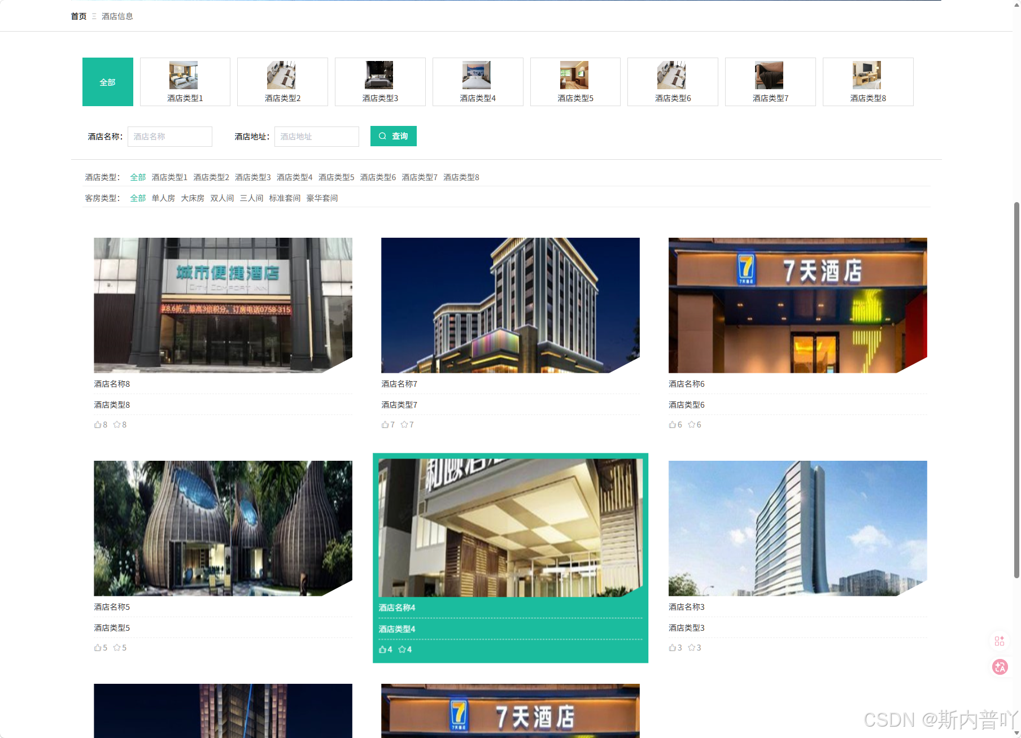This screenshot has width=1021, height=738.
Task: Click the 酒店名称8 title text
Action: point(112,384)
